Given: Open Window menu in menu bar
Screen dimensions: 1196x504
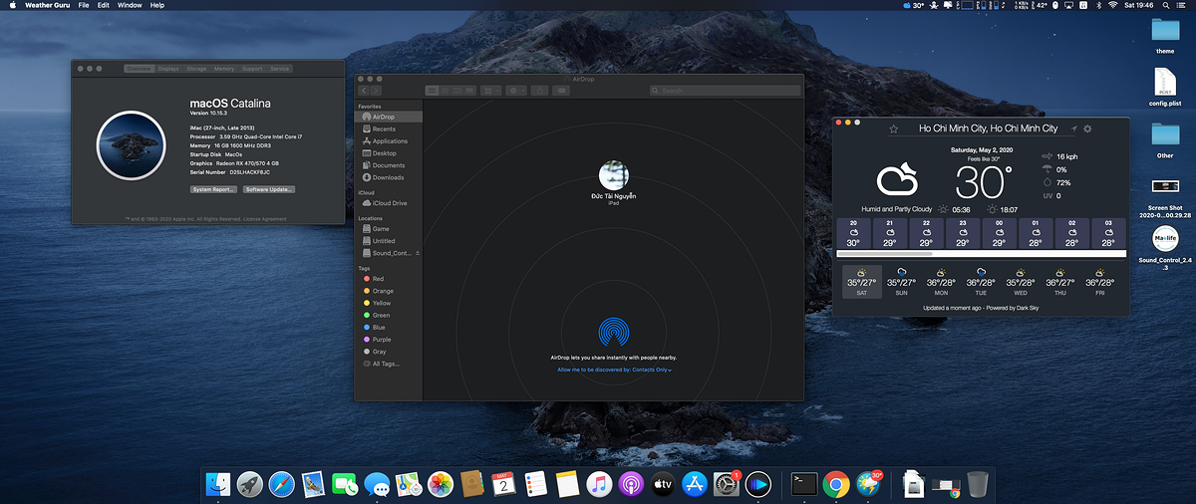Looking at the screenshot, I should 130,6.
